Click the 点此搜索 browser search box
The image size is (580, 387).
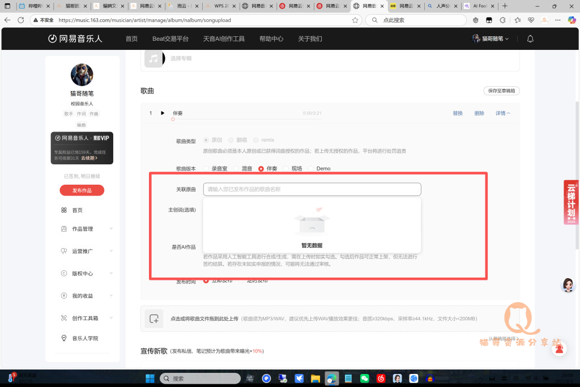coord(416,20)
